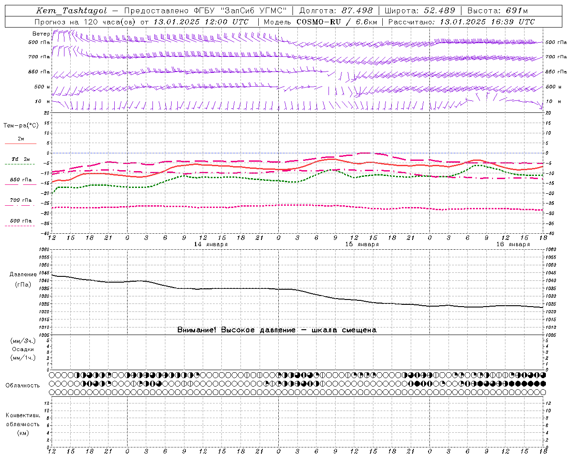Click the Долгота: 87.498 value
Image resolution: width=569 pixels, height=455 pixels.
pyautogui.click(x=337, y=11)
